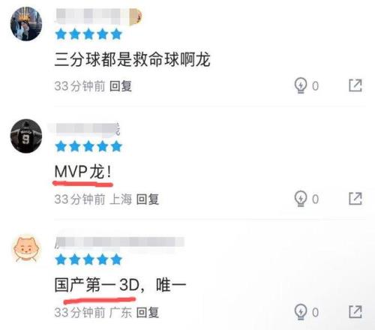Click the five-star rating on first comment
Image resolution: width=375 pixels, height=330 pixels.
(88, 34)
